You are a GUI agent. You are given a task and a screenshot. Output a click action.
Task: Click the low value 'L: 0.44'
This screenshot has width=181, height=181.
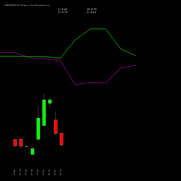pos(91,12)
